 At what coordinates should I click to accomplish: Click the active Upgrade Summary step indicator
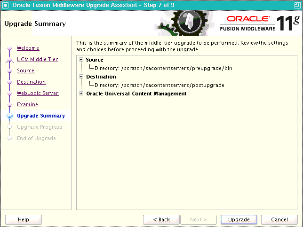tap(10, 116)
